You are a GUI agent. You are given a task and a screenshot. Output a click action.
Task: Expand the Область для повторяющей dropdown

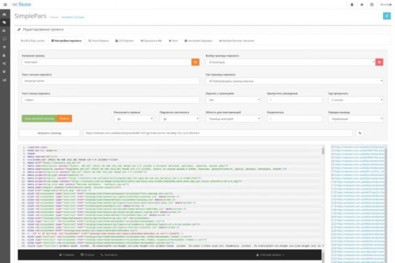[233, 119]
